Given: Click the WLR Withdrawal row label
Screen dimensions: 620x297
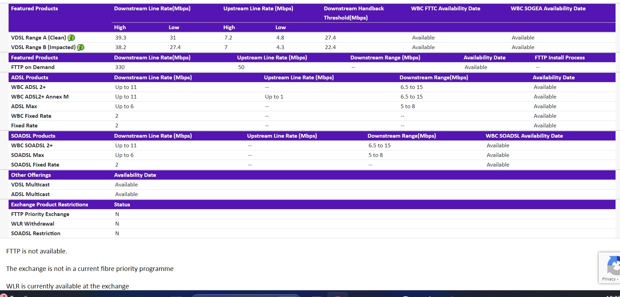Looking at the screenshot, I should click(x=33, y=224).
